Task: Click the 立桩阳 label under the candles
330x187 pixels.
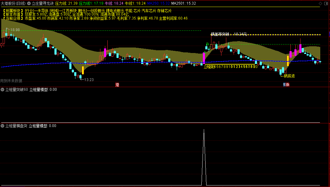Action: point(209,67)
